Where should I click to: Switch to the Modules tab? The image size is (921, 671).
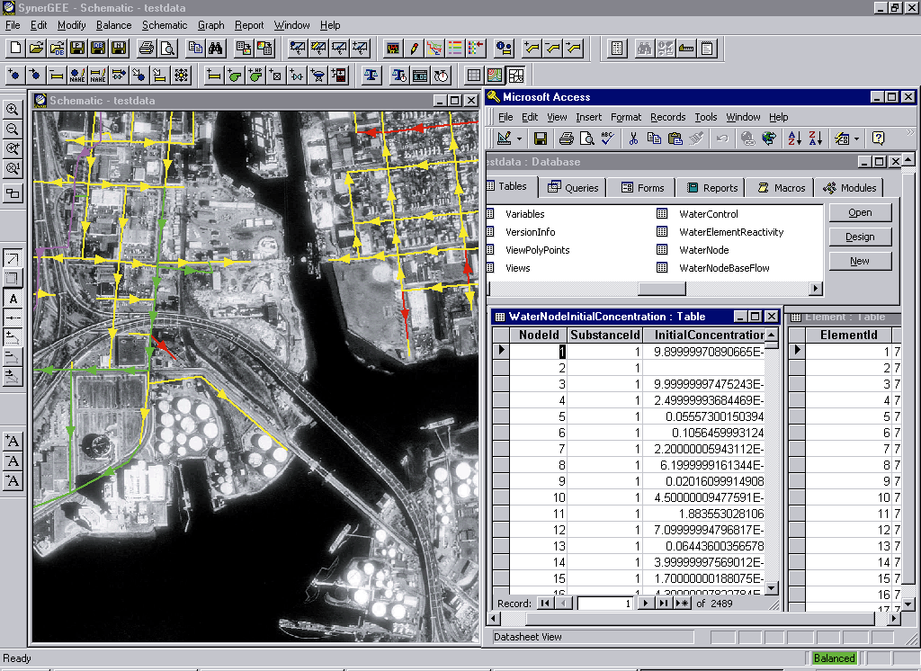[849, 187]
